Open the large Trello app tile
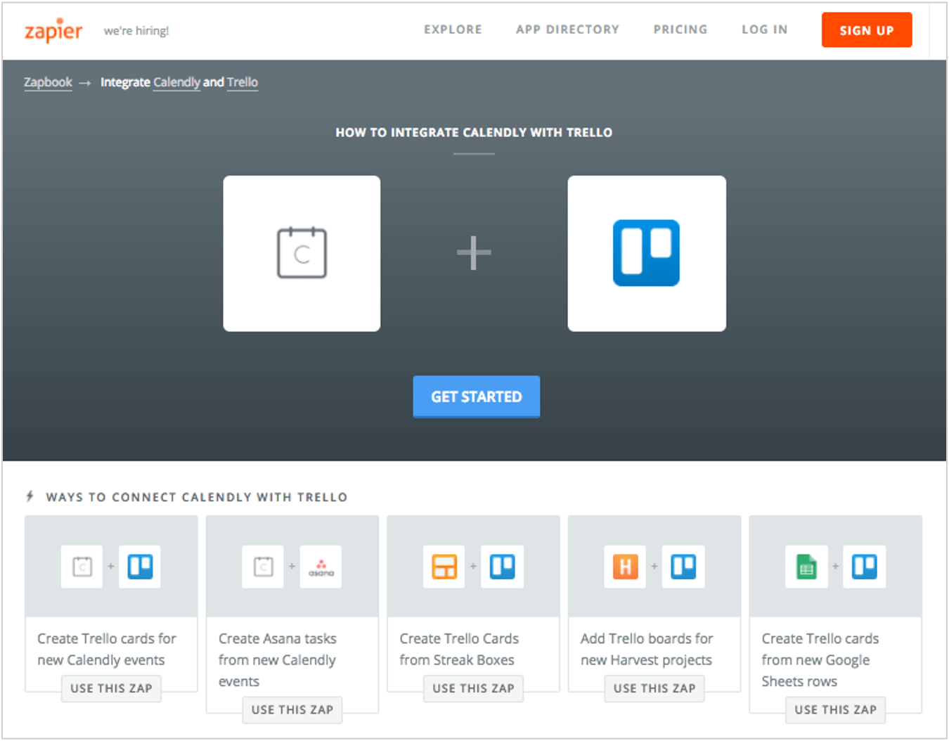The height and width of the screenshot is (741, 949). click(647, 253)
